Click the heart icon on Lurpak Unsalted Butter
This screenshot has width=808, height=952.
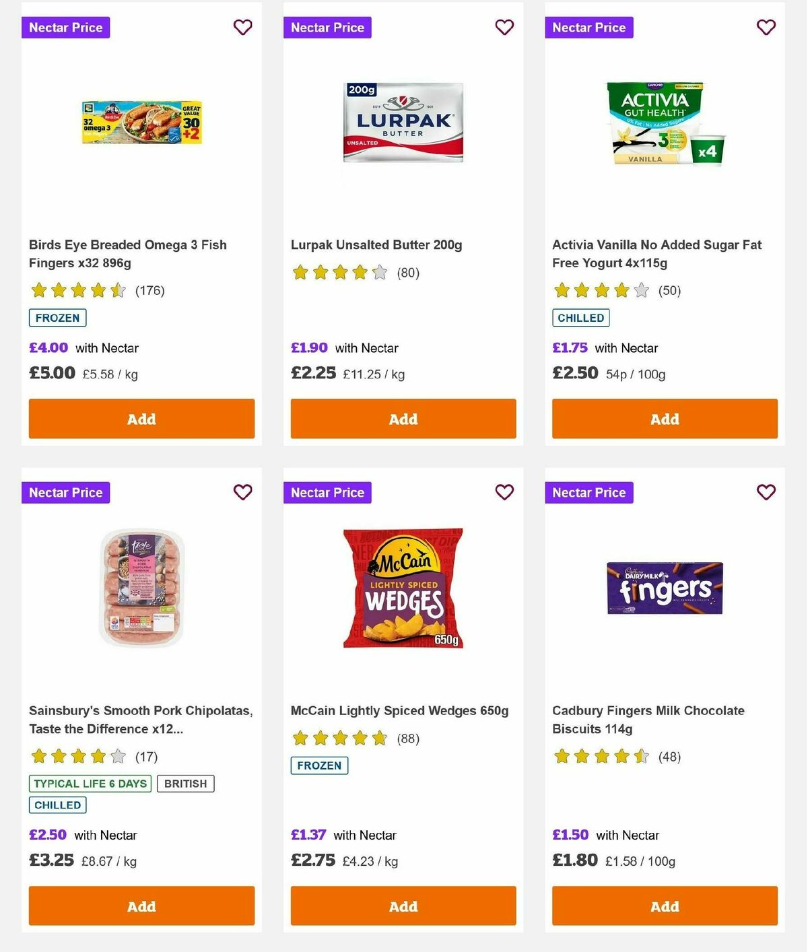(x=504, y=28)
